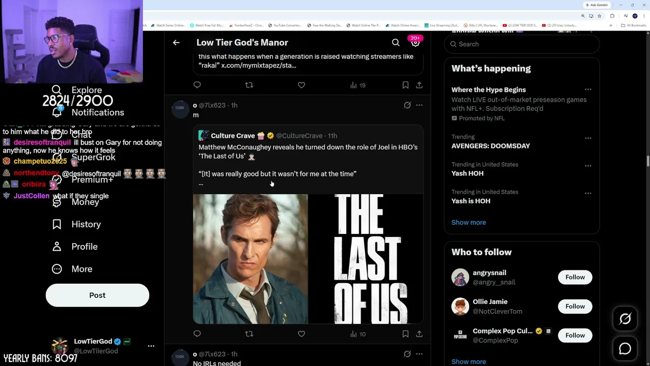Open options for Yash HOH trend
Viewport: 650px width, 366px height.
click(x=588, y=166)
